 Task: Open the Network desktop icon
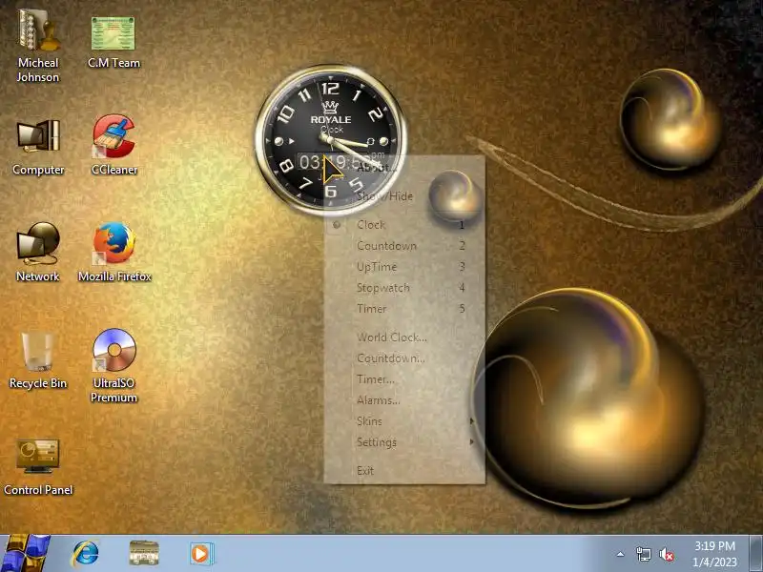[x=38, y=253]
